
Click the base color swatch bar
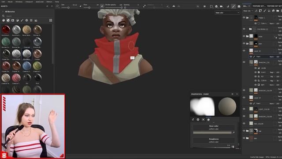[x=212, y=132]
